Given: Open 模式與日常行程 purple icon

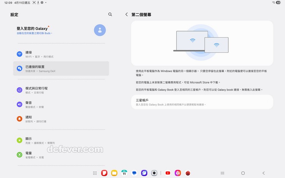Looking at the screenshot, I should point(19,90).
